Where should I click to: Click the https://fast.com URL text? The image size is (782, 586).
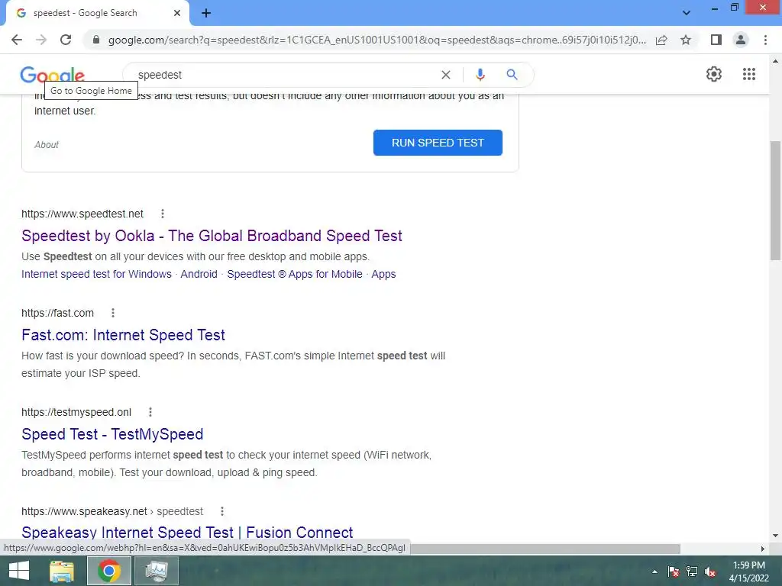point(57,313)
